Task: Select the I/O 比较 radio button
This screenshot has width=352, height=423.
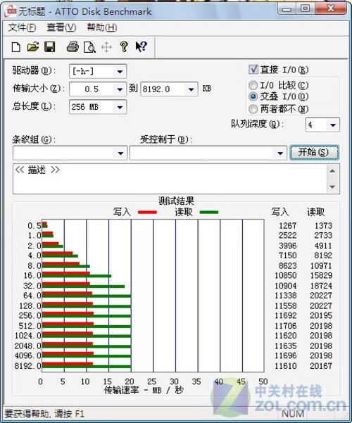Action: 253,86
